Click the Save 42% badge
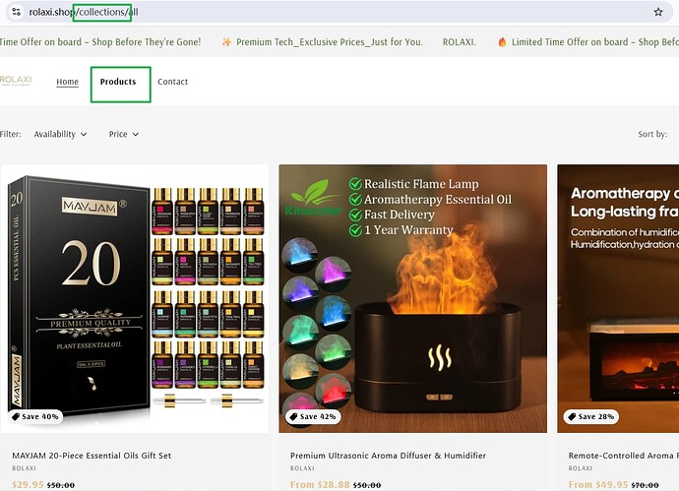The height and width of the screenshot is (491, 679). click(313, 416)
